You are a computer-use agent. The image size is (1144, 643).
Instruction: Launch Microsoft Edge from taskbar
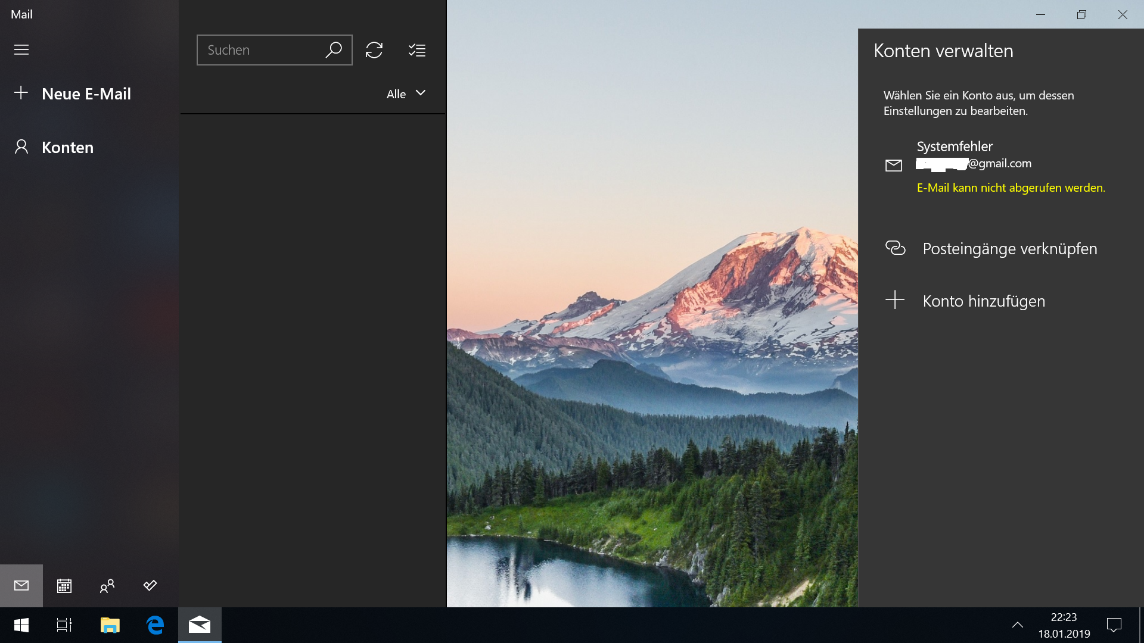click(x=155, y=625)
